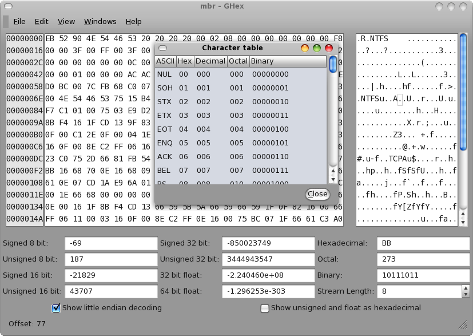Open window menu icon of Character table dialog
The image size is (473, 336).
[162, 48]
